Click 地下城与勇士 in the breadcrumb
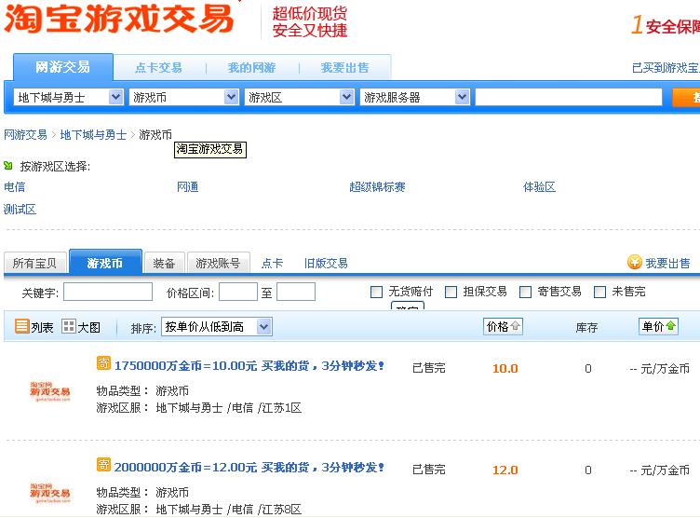This screenshot has height=518, width=700. (93, 134)
